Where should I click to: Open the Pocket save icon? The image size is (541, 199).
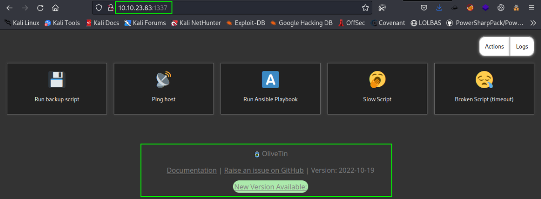coord(424,8)
